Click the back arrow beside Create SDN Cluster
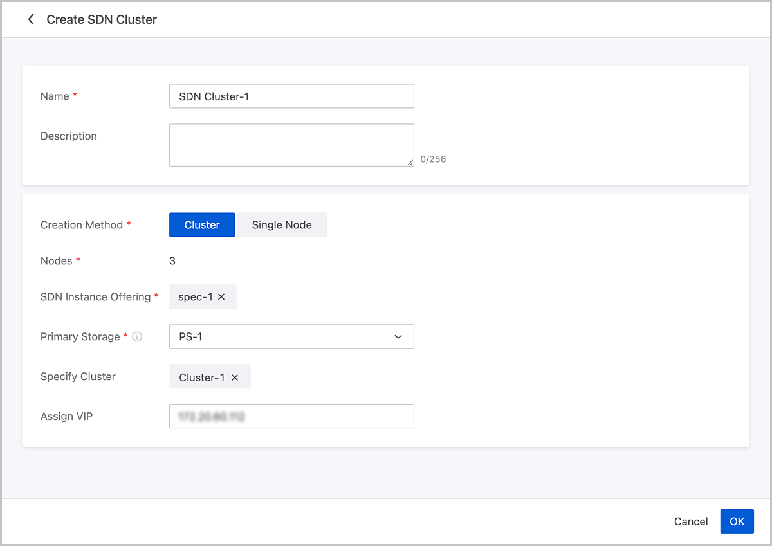 (x=30, y=20)
